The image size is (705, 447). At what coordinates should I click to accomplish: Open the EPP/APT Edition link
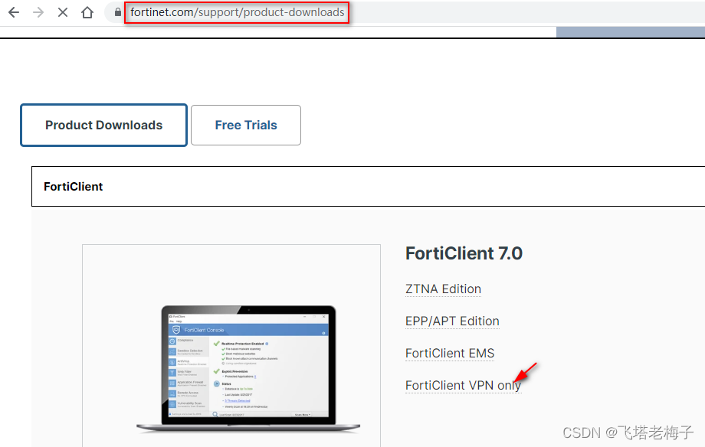(452, 321)
